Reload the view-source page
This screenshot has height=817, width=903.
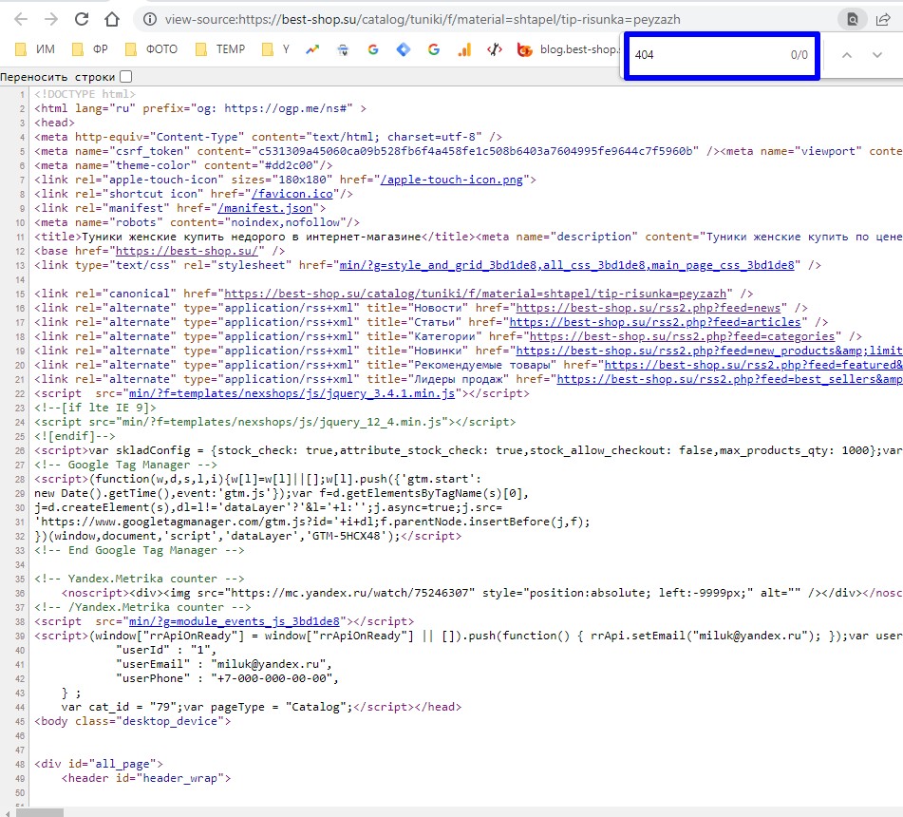click(x=82, y=19)
